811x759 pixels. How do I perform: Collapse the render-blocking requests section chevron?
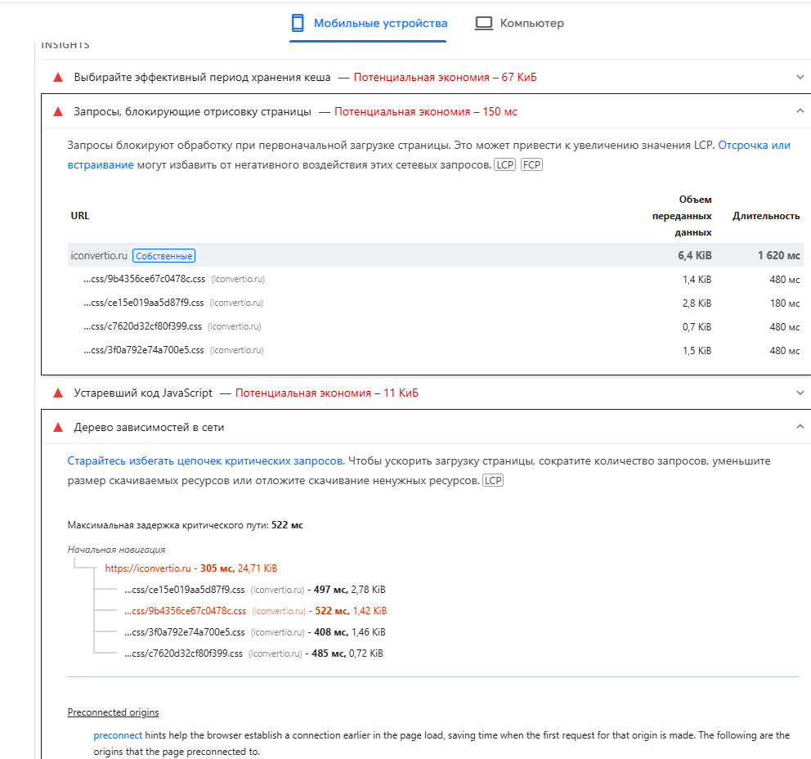pos(800,112)
